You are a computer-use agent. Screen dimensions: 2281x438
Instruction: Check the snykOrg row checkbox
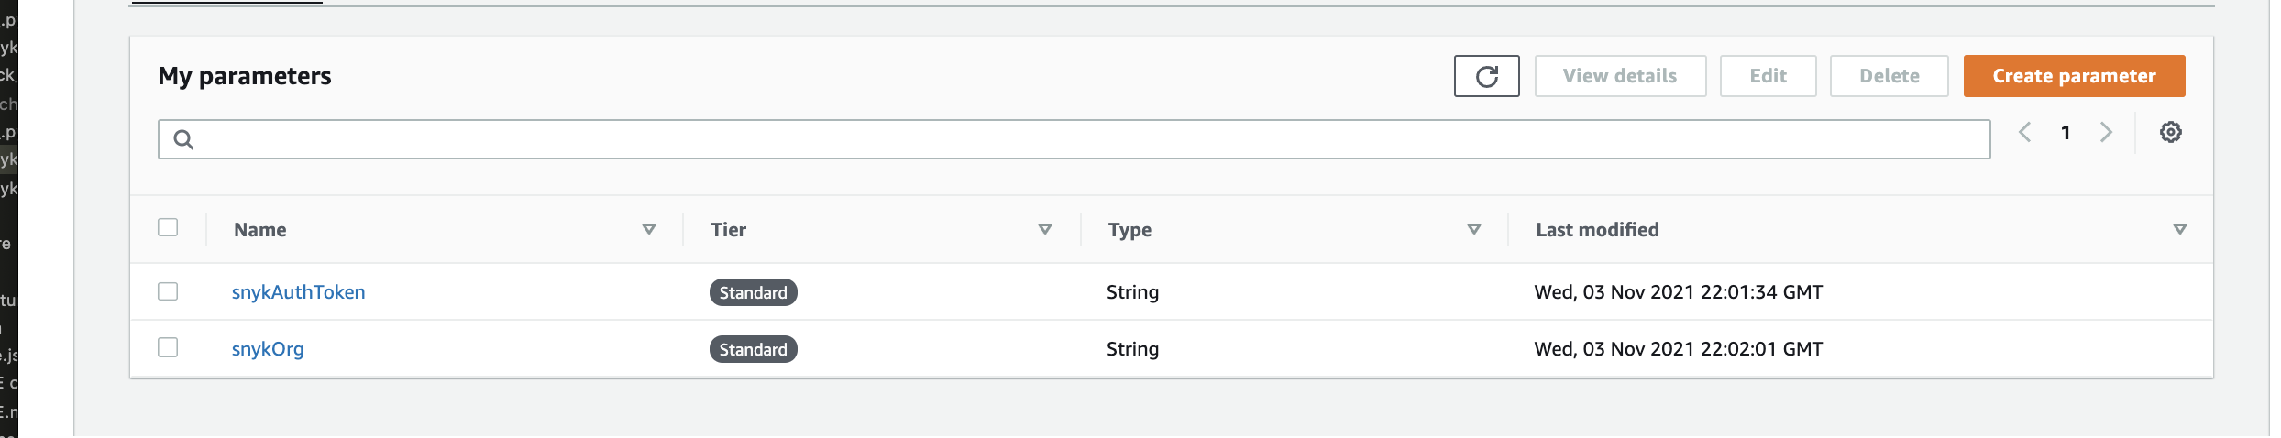[168, 347]
